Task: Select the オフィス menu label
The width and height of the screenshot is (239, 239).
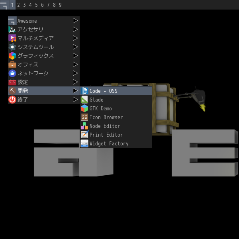Action: [28, 65]
